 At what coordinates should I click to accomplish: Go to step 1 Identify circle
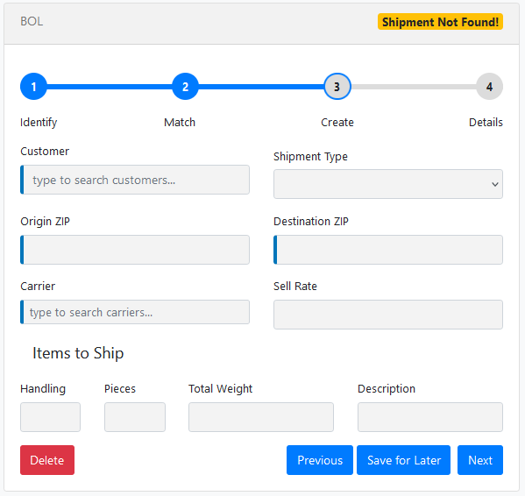coord(33,87)
